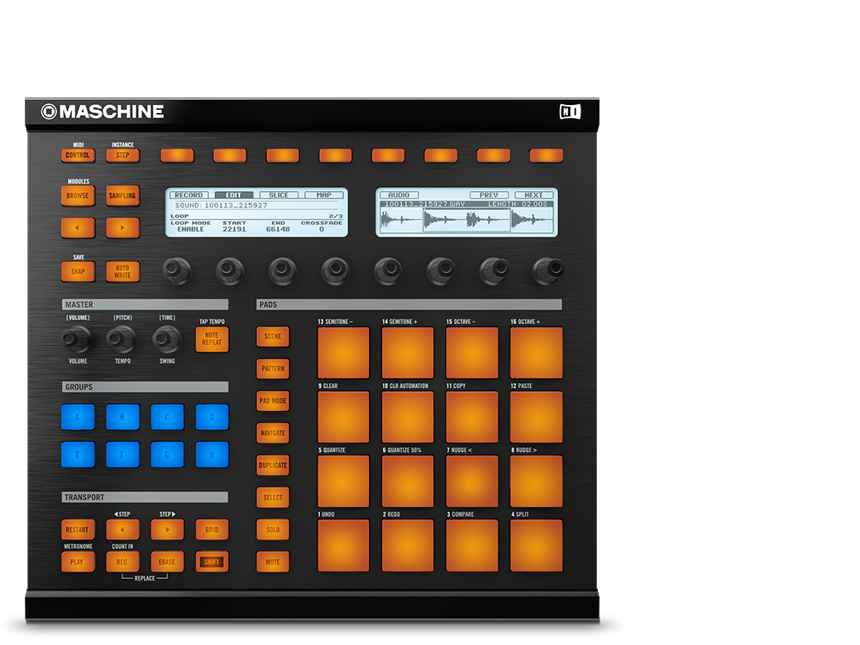Screen dimensions: 860x645
Task: Click the step back transport arrow
Action: click(x=122, y=530)
